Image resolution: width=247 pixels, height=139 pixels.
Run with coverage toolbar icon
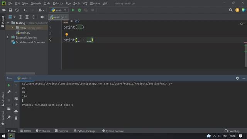(86, 10)
